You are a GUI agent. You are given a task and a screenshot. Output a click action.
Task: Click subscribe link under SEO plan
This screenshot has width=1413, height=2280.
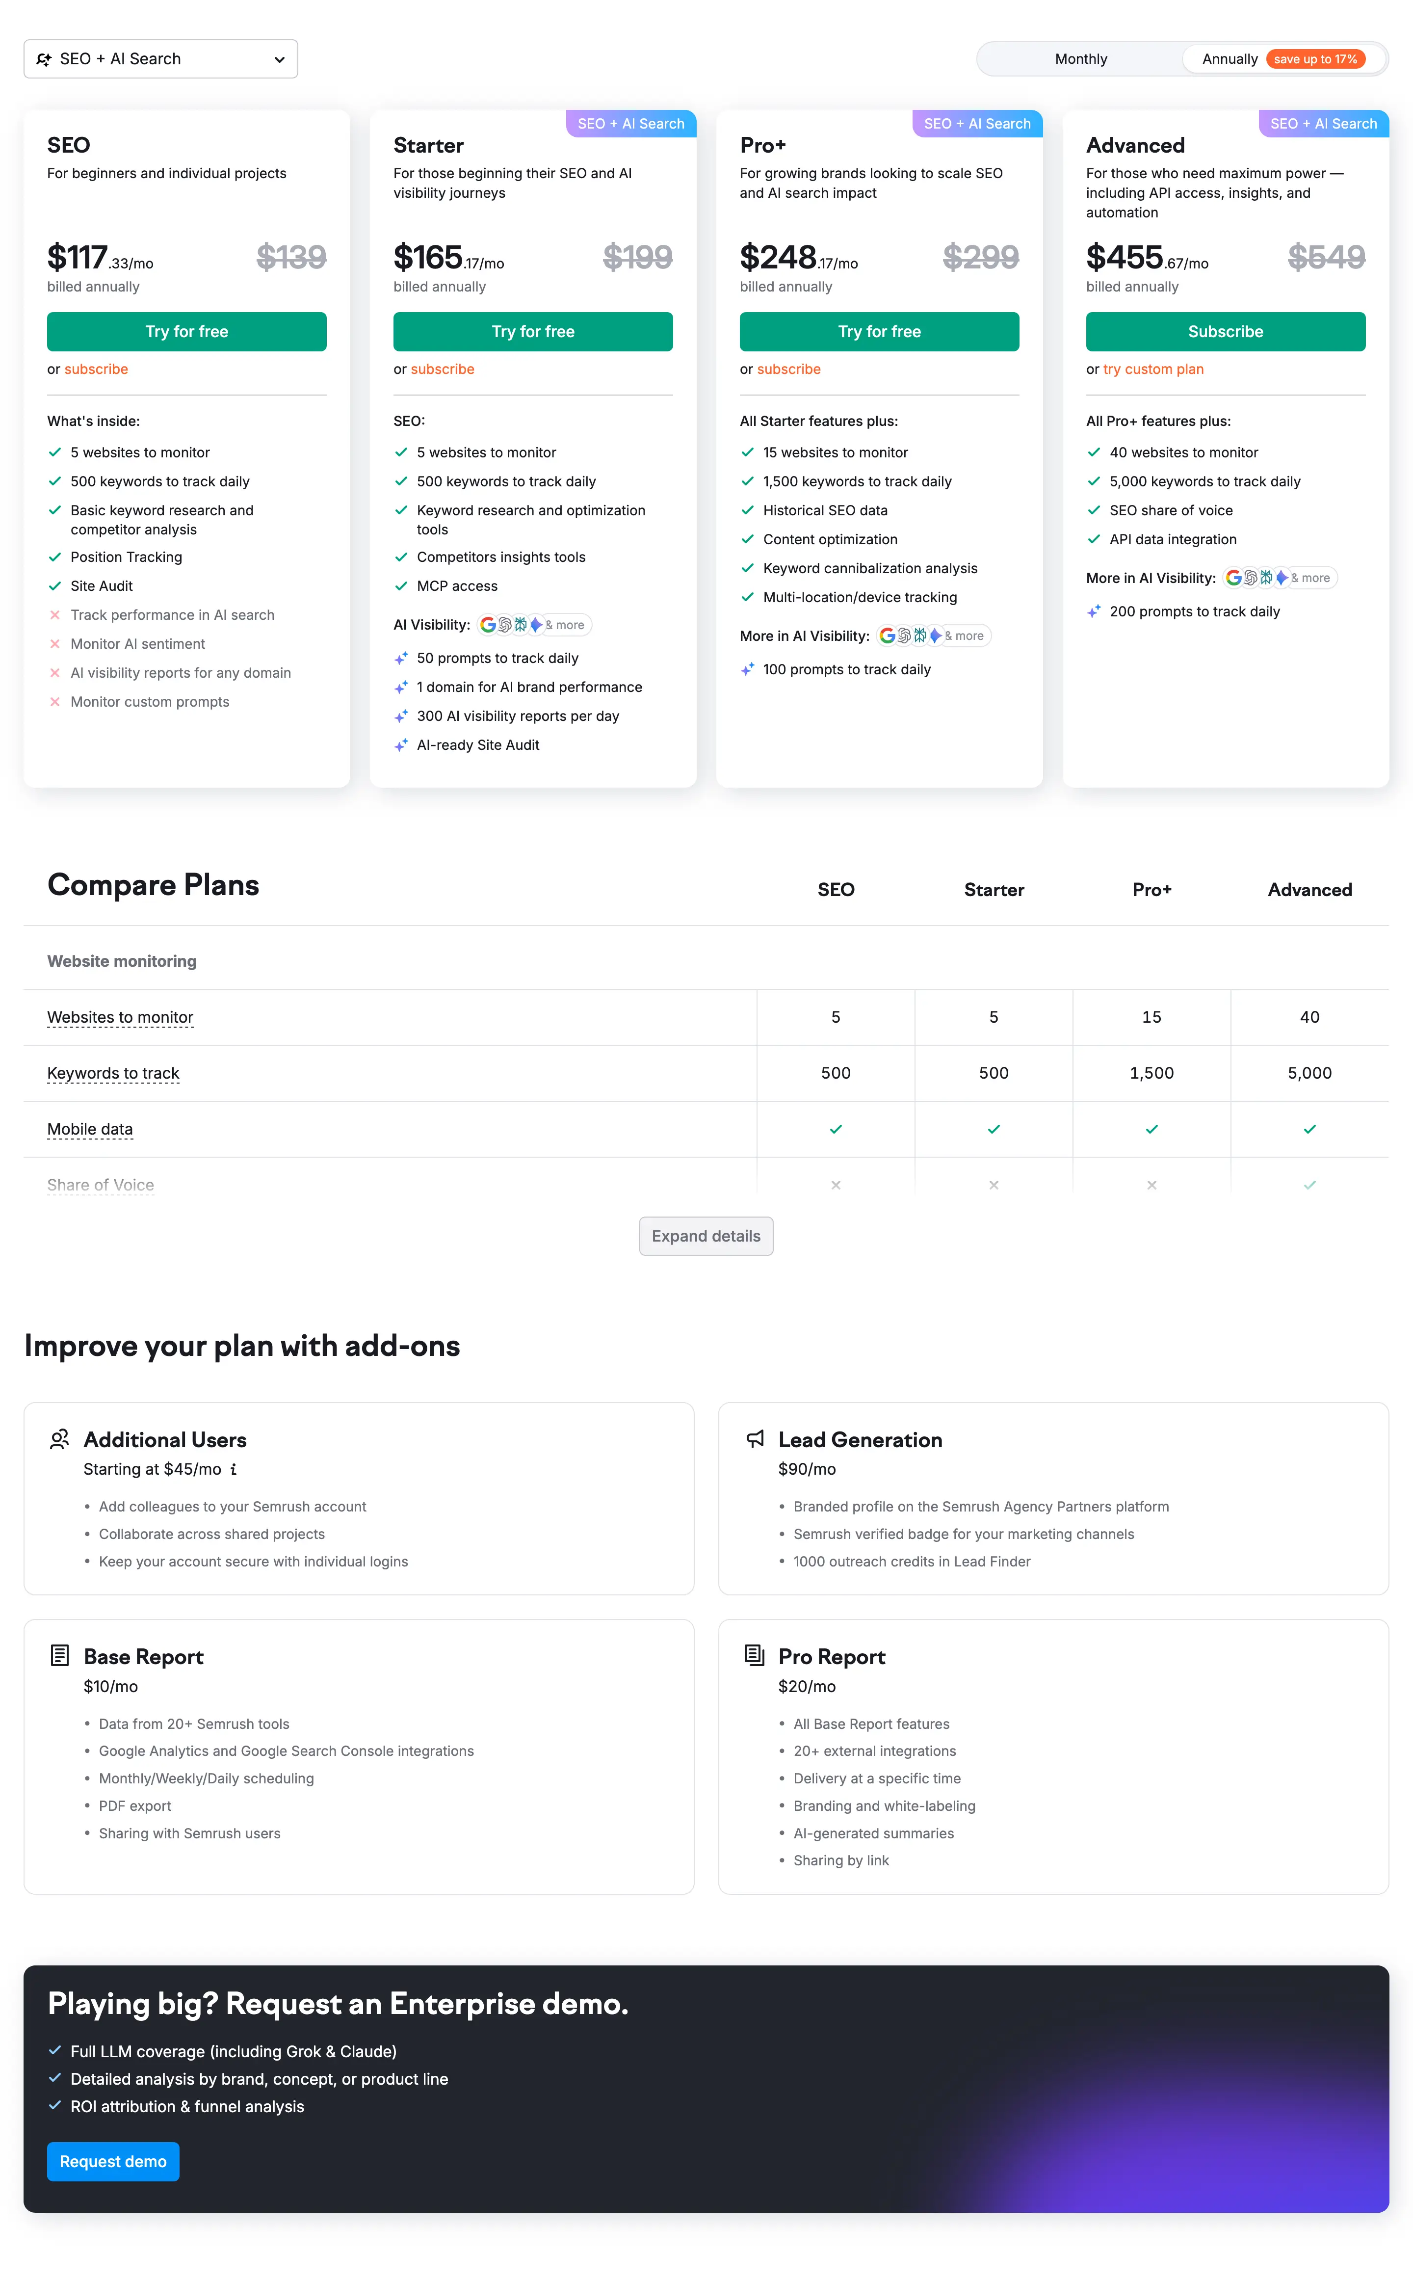[x=96, y=369]
